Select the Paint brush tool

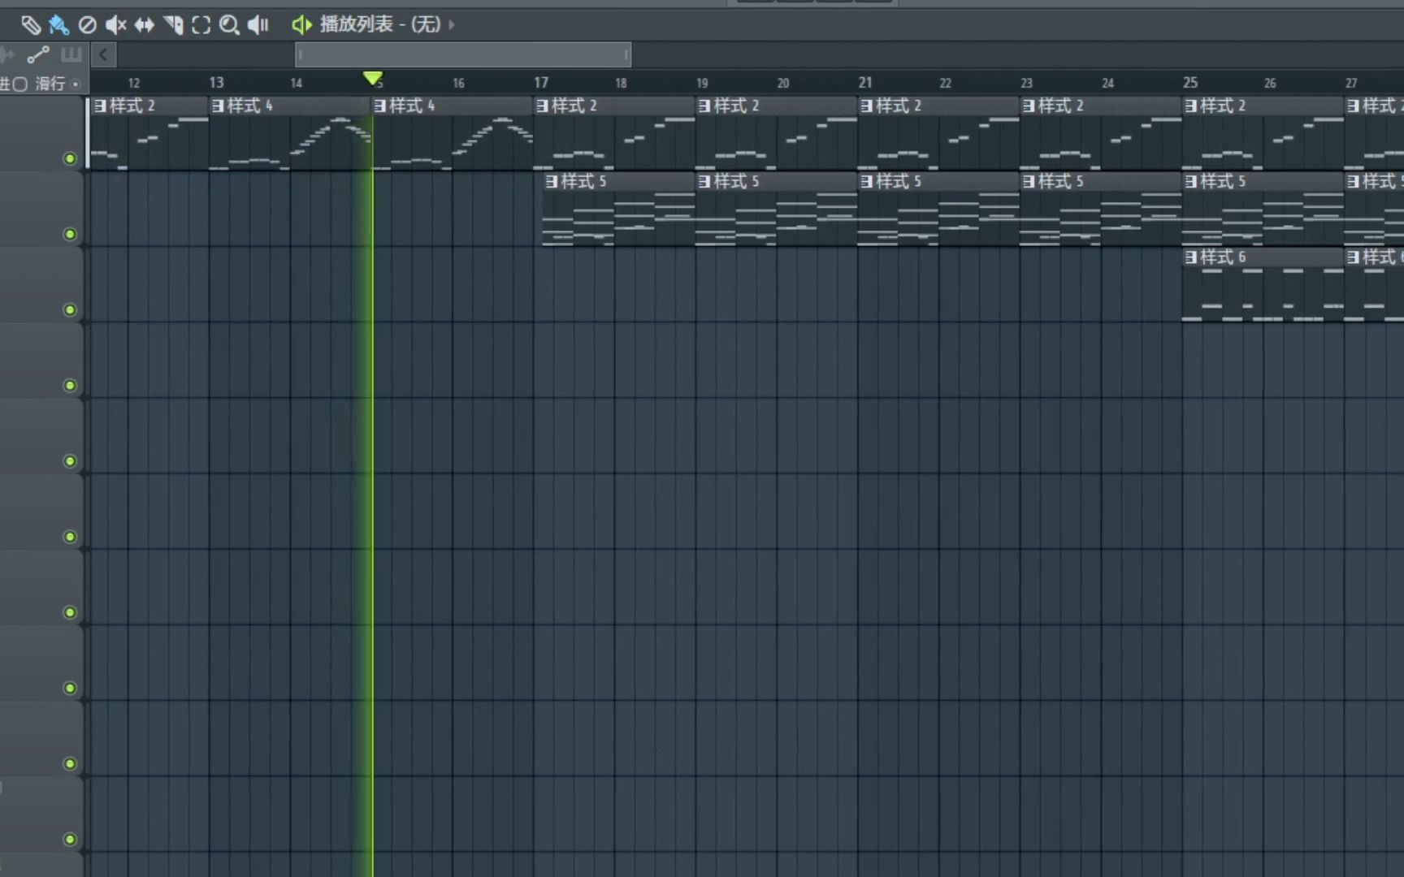pyautogui.click(x=58, y=25)
